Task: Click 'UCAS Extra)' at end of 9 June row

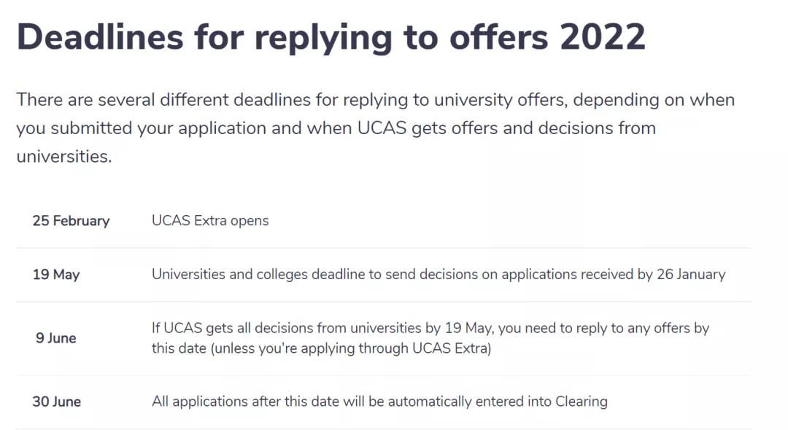Action: coord(452,348)
